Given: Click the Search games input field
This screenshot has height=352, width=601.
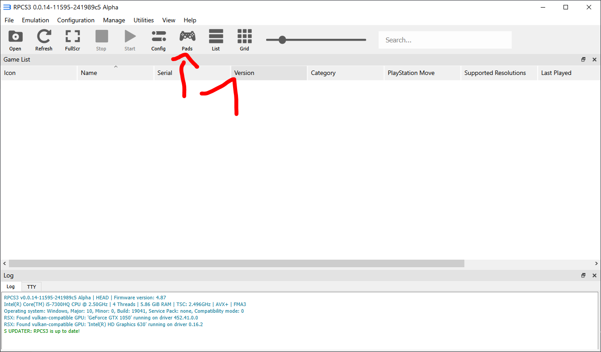Looking at the screenshot, I should pyautogui.click(x=445, y=40).
